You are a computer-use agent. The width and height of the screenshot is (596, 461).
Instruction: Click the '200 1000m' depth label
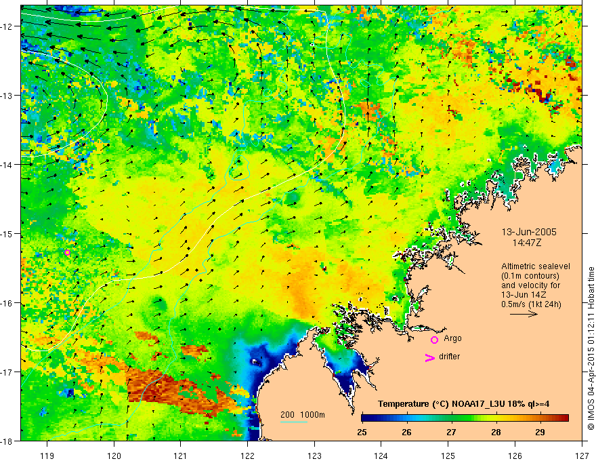(x=303, y=415)
